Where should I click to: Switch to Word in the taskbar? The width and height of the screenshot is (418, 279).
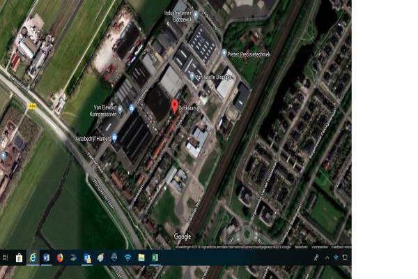(x=47, y=257)
